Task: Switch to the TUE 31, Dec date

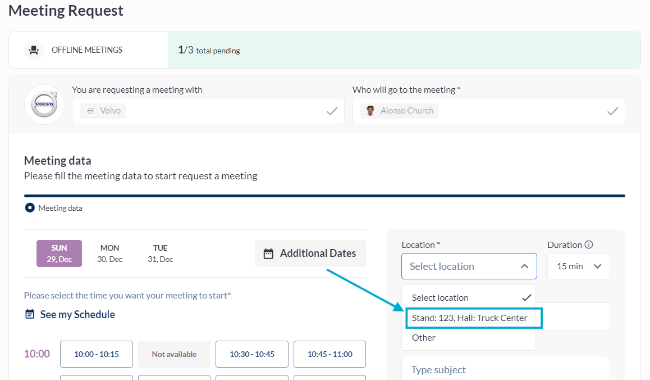Action: pos(161,254)
